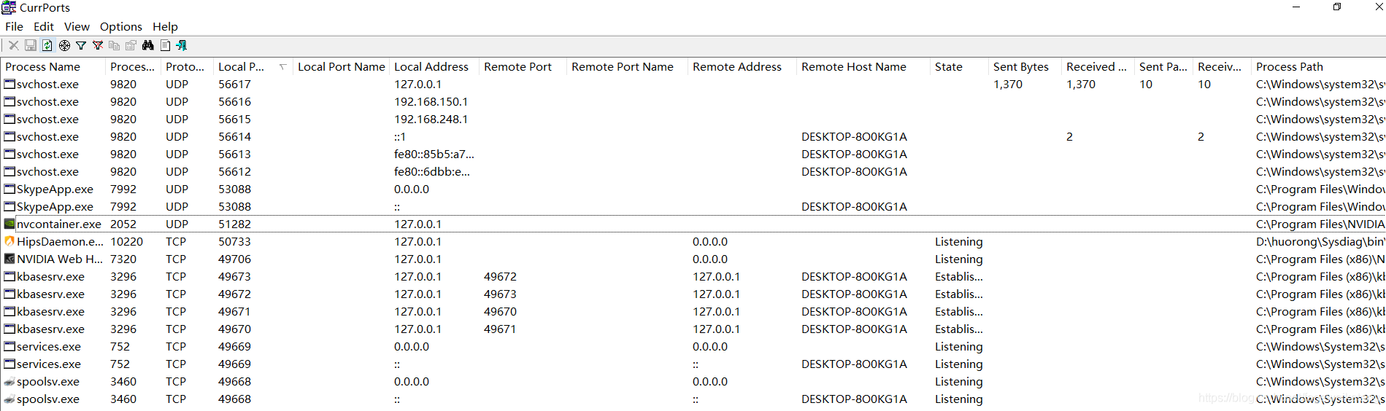Select the HipsDaemon.exe process row
This screenshot has height=411, width=1386.
click(x=693, y=241)
